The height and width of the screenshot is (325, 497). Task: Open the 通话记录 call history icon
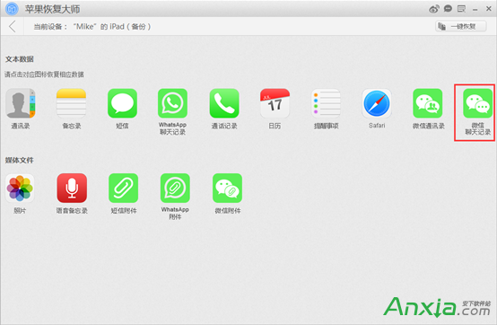tap(224, 103)
